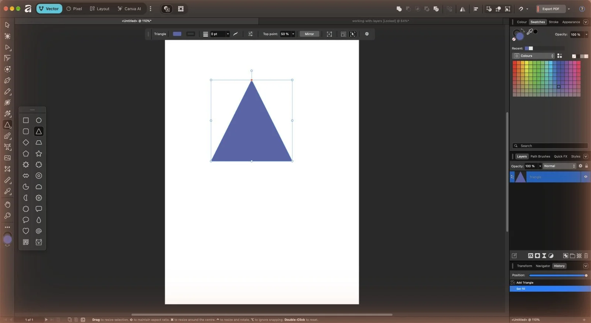Screen dimensions: 591x323
Task: Open the Export PDF options arrow
Action: coord(569,9)
